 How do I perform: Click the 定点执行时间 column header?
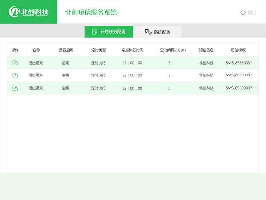[132, 50]
